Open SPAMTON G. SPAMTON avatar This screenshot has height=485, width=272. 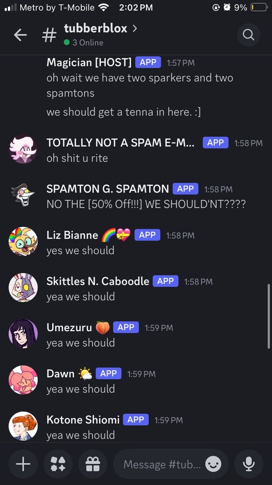(x=23, y=195)
